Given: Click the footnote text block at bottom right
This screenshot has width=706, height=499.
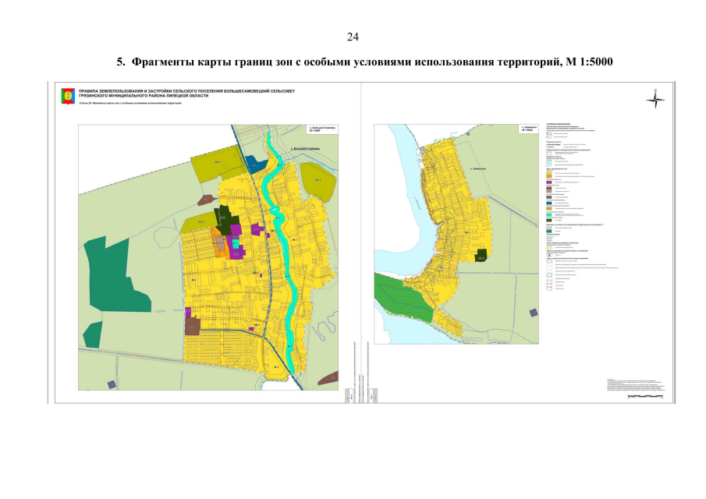Looking at the screenshot, I should pyautogui.click(x=636, y=384).
